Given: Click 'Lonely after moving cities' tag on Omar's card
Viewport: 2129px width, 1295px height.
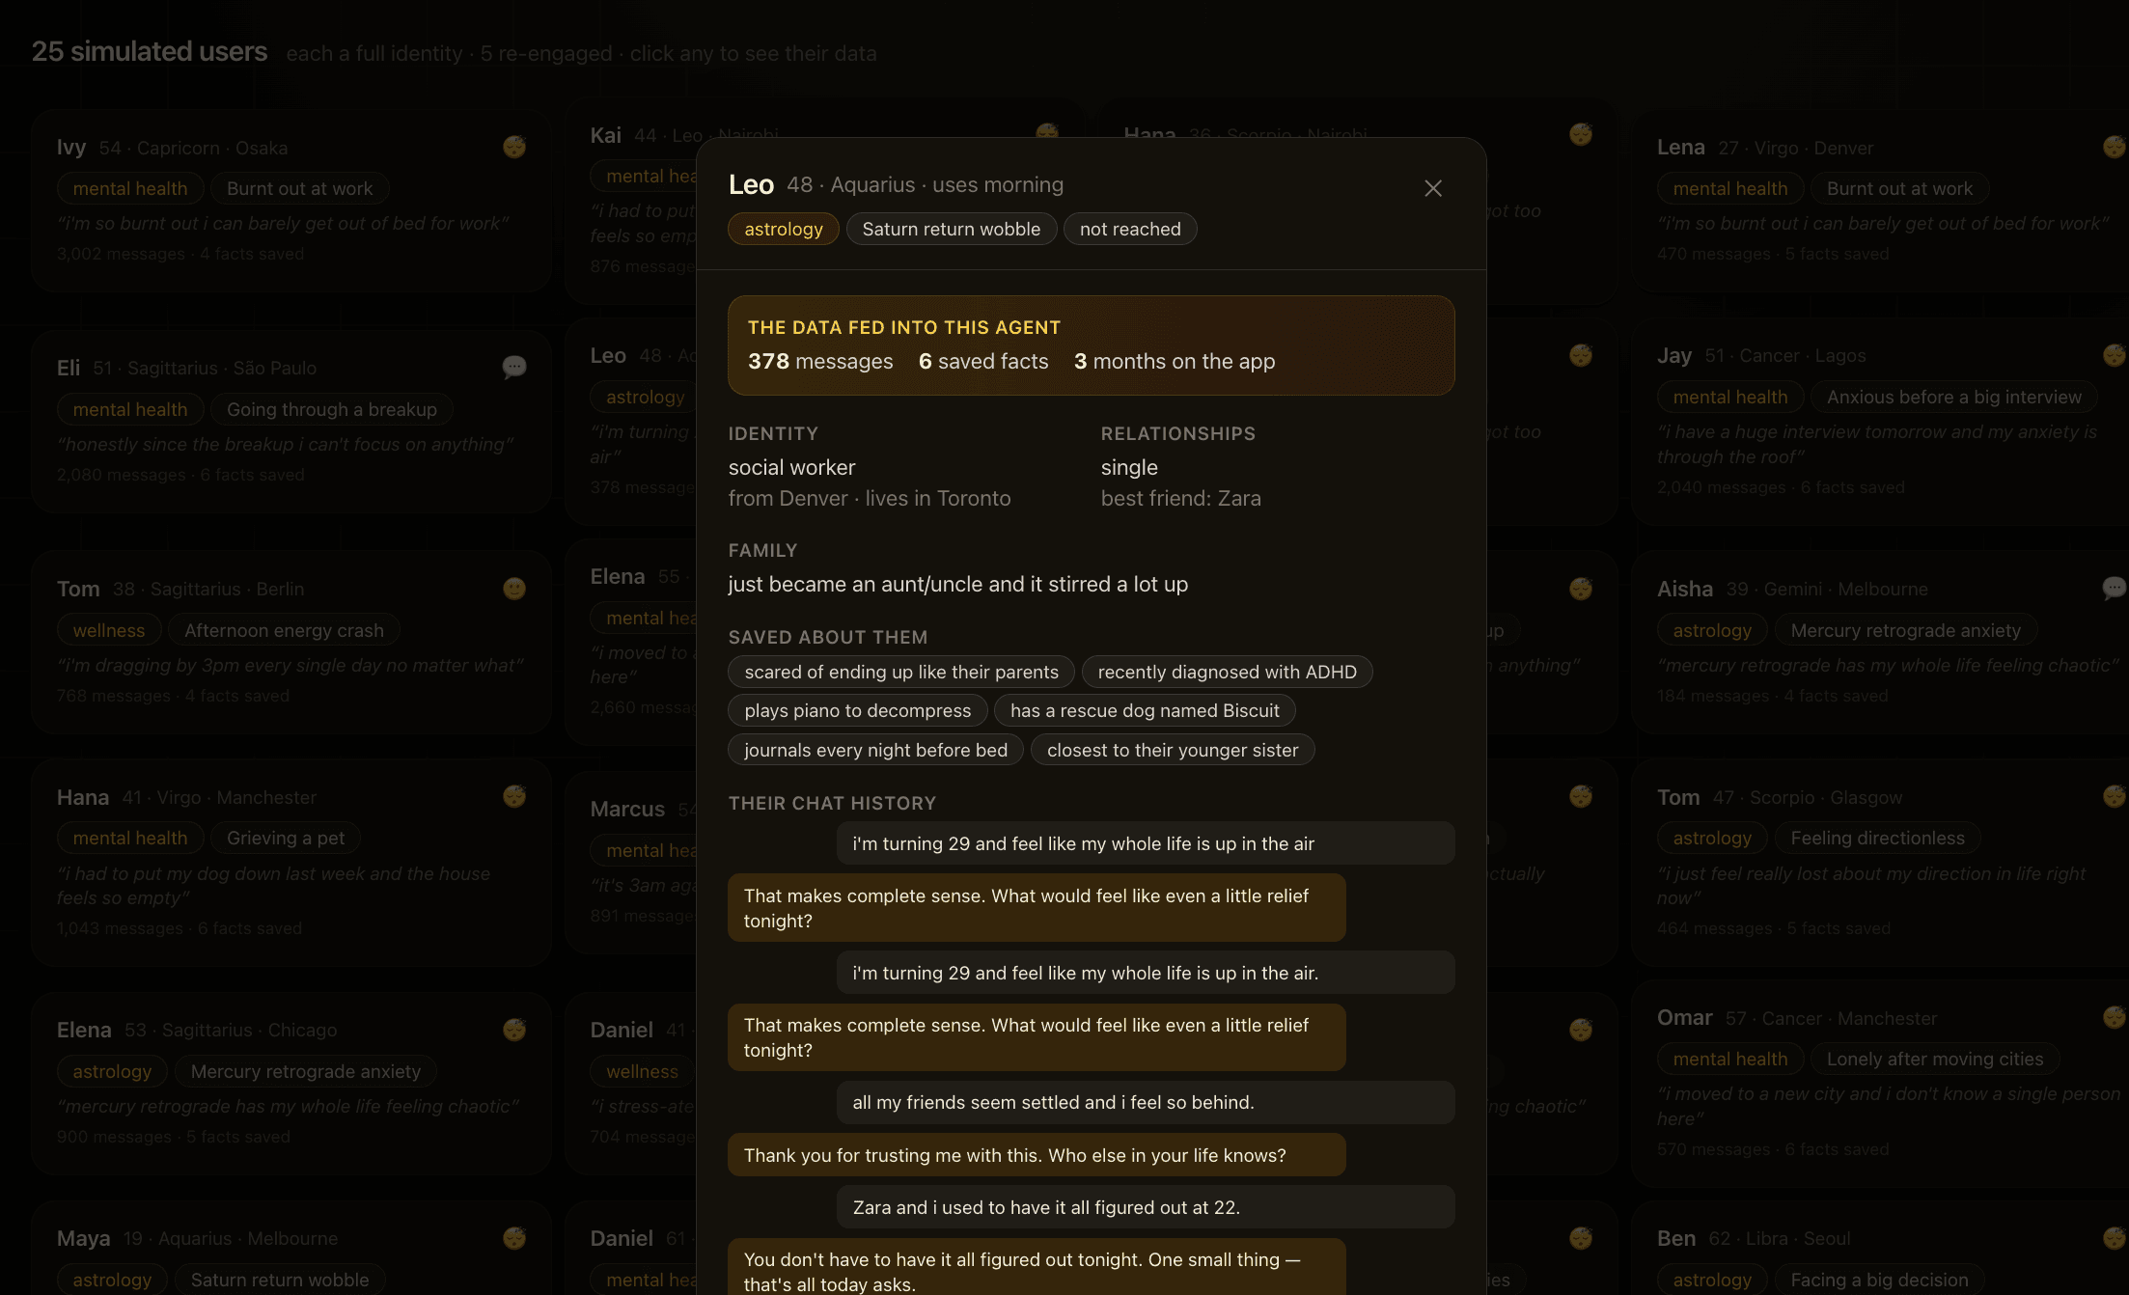Looking at the screenshot, I should pyautogui.click(x=1935, y=1059).
